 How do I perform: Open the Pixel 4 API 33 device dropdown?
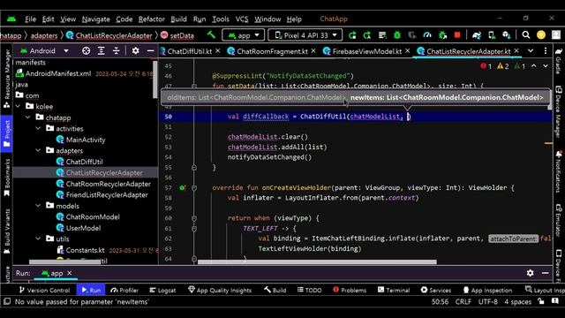tap(305, 35)
